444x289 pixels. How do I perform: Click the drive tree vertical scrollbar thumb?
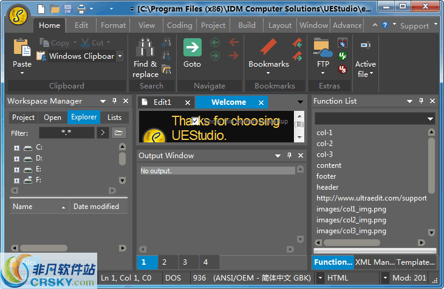click(x=122, y=159)
